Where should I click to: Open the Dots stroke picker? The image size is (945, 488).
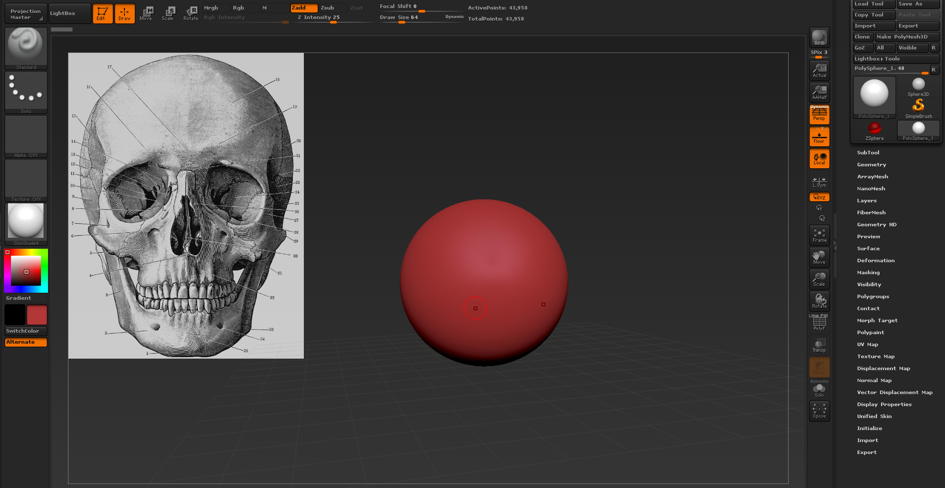[x=26, y=92]
